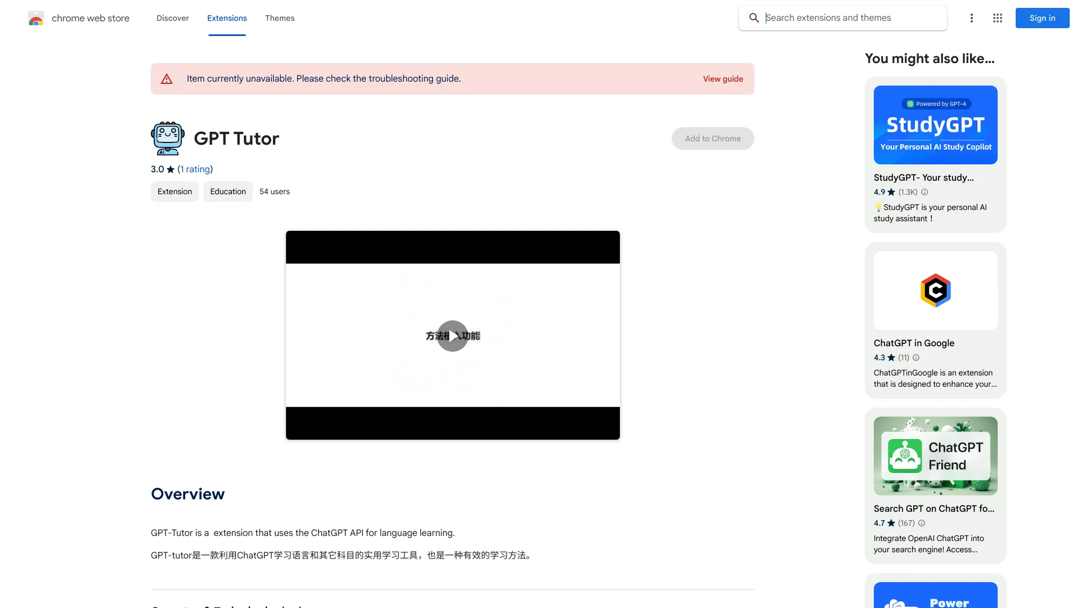This screenshot has height=608, width=1081.
Task: Click the GPT Tutor robot icon
Action: click(167, 137)
